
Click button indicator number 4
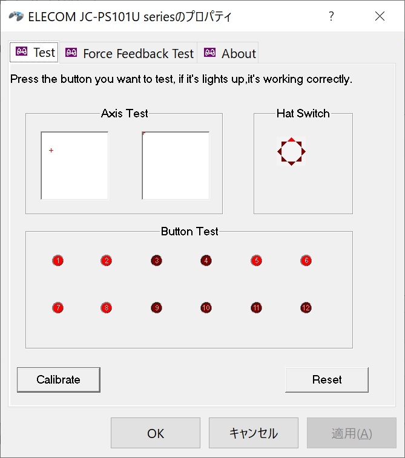point(206,261)
